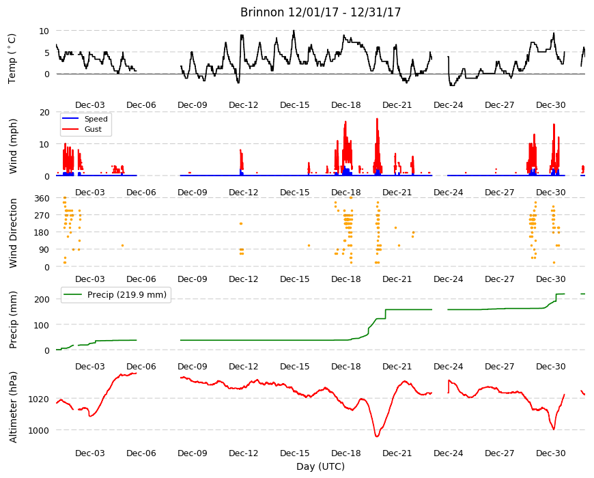
Task: Click the blue Speed legend line
Action: [70, 119]
